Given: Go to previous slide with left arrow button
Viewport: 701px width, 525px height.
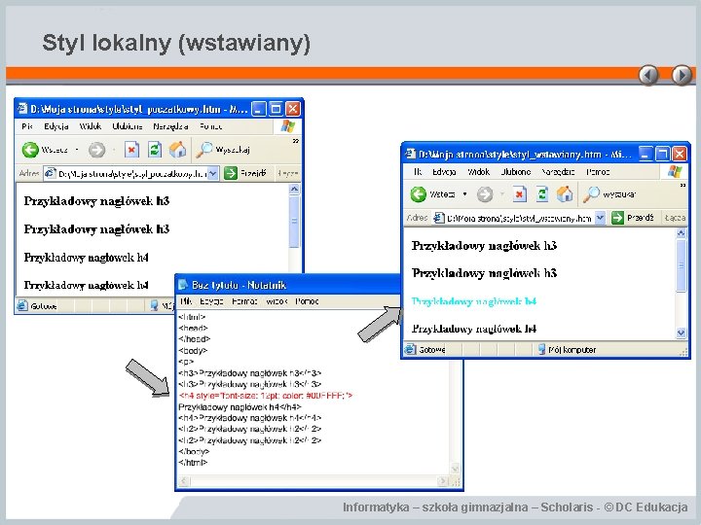Looking at the screenshot, I should tap(648, 75).
